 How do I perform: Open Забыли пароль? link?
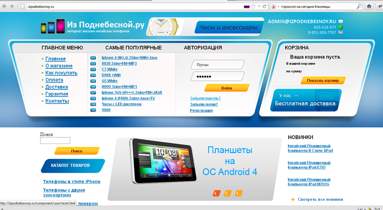pos(205,99)
